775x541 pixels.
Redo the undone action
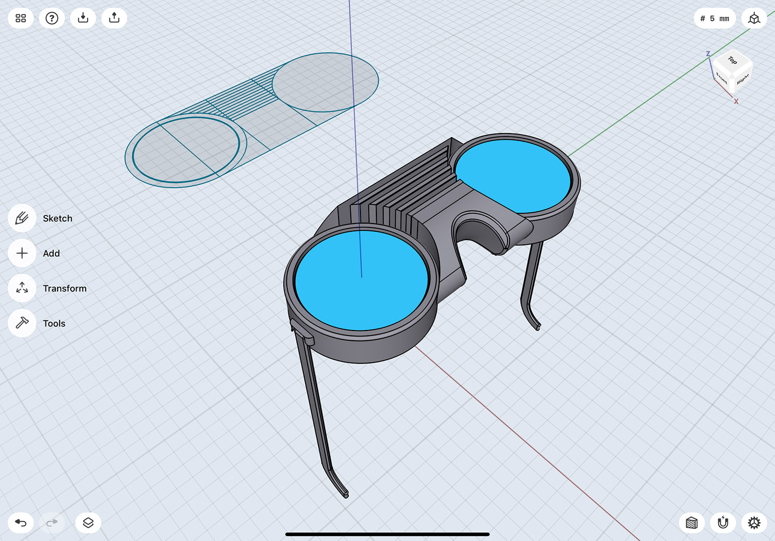tap(52, 523)
